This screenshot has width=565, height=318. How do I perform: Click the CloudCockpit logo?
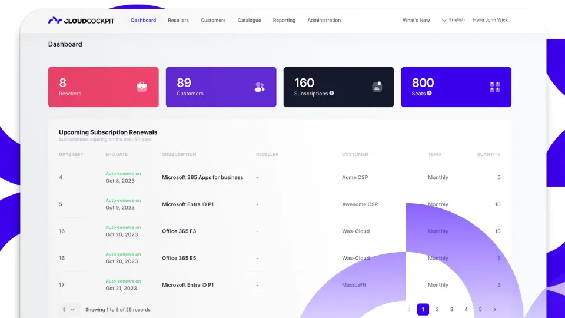tap(81, 20)
